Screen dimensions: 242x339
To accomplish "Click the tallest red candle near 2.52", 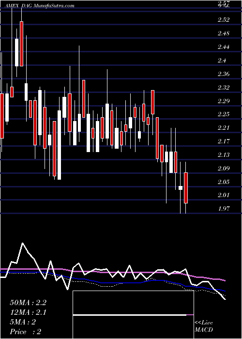I will (21, 44).
